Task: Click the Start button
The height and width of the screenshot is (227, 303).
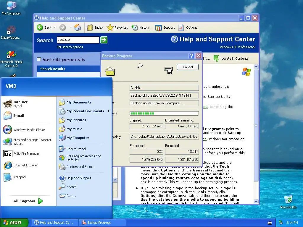Action: [x=14, y=223]
